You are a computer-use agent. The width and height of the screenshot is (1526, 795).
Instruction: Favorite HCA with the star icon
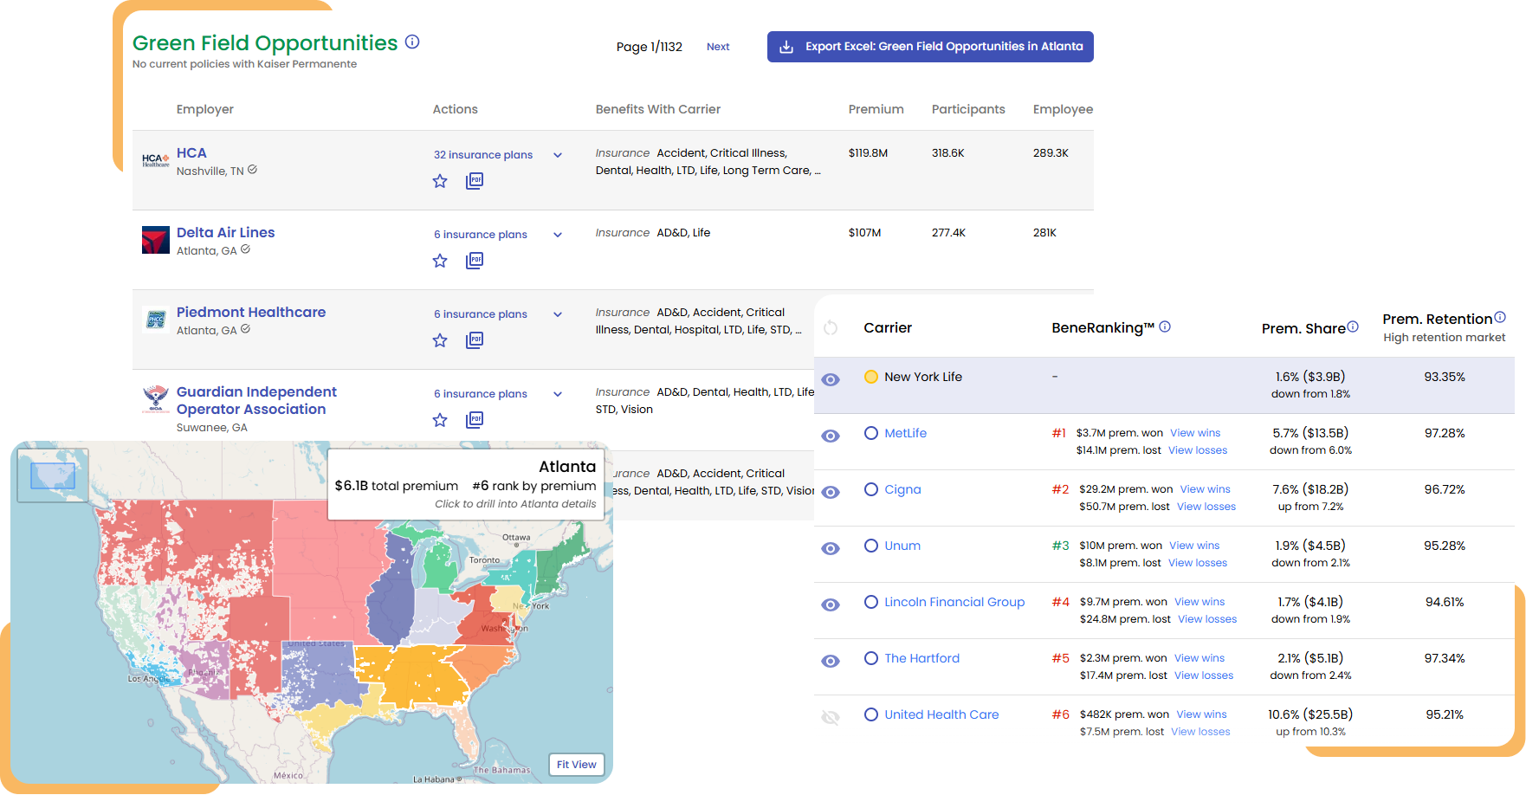(x=440, y=181)
